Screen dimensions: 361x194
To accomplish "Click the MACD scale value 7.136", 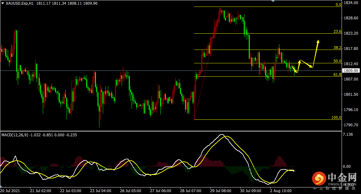I will [348, 134].
